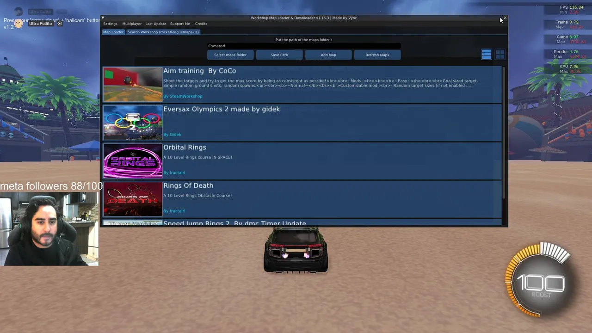Switch to grid view layout icon

(x=500, y=55)
